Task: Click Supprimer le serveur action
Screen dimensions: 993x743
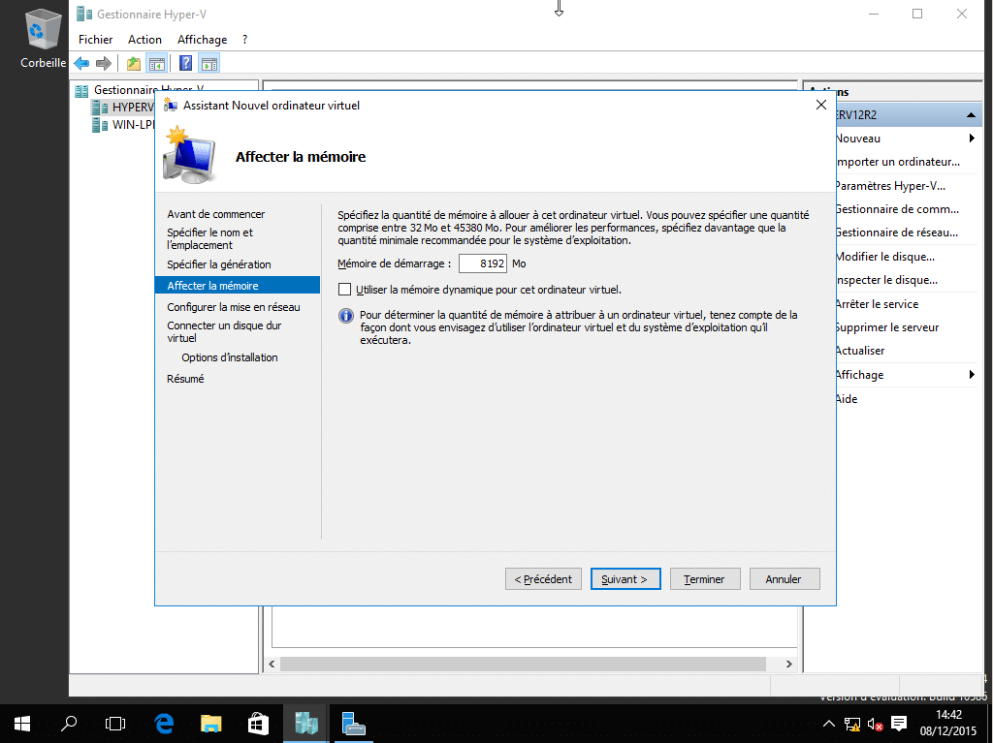Action: pyautogui.click(x=888, y=327)
